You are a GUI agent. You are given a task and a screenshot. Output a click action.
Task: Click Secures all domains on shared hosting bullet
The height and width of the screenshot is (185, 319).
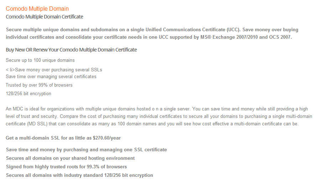(x=70, y=158)
